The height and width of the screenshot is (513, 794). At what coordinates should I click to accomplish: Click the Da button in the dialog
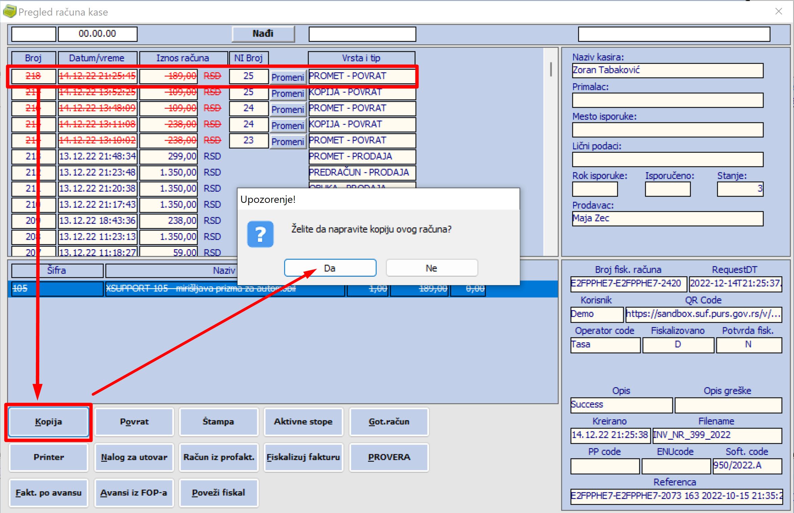330,268
